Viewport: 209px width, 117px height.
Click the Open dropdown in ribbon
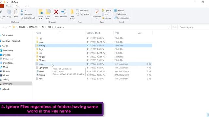click(x=106, y=10)
